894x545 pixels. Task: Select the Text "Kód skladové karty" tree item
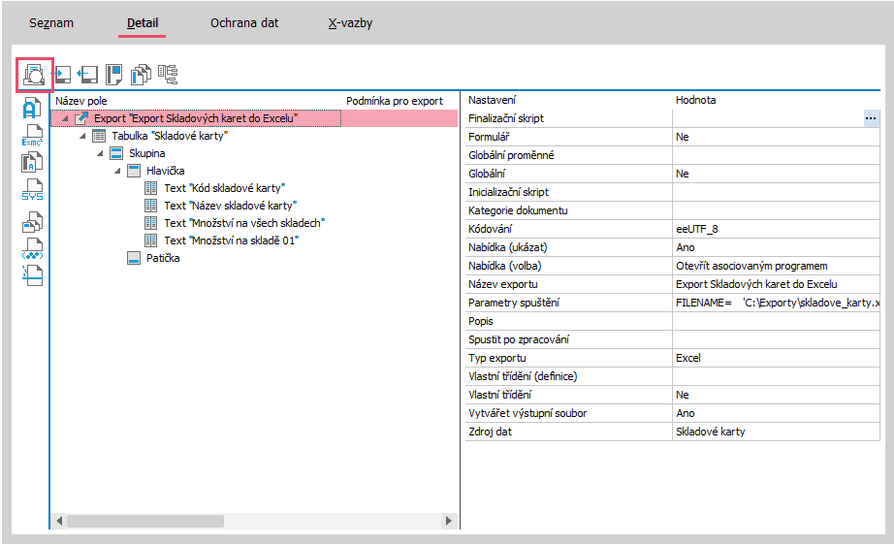[x=225, y=188]
